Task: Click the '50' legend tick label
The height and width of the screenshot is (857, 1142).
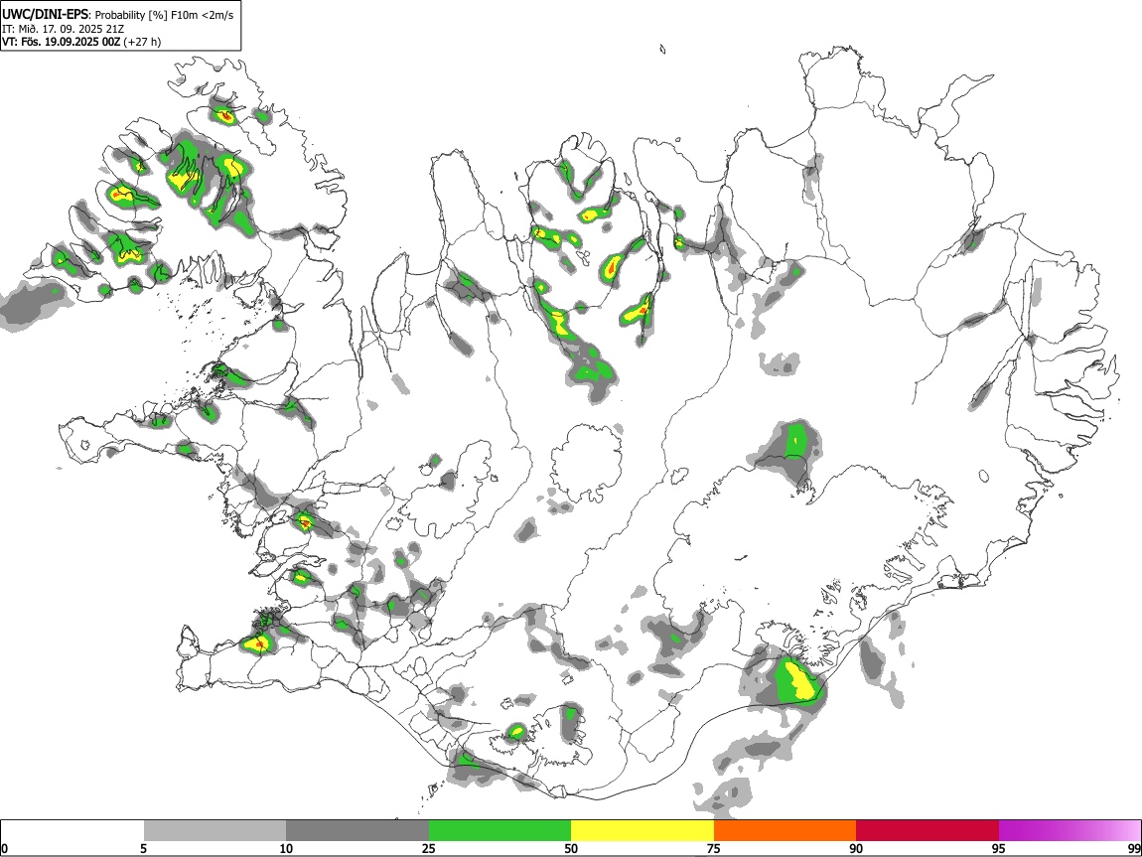Action: pos(571,849)
